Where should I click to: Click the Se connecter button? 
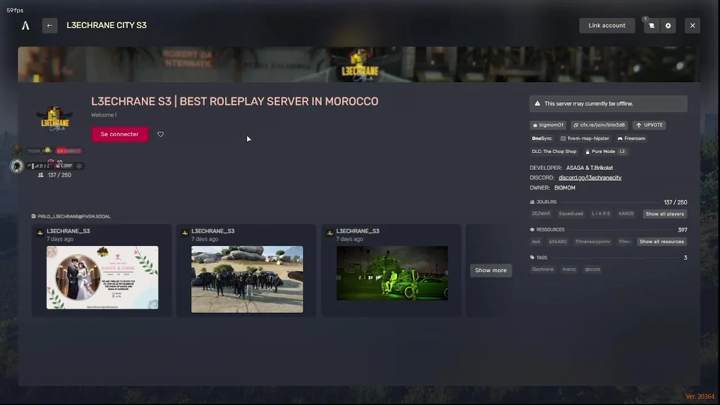[119, 134]
